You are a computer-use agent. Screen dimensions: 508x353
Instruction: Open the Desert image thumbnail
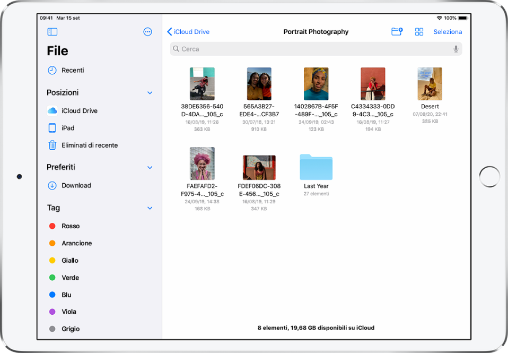(430, 84)
